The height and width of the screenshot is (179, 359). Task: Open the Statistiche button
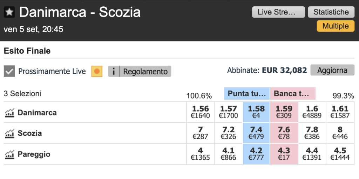point(331,12)
